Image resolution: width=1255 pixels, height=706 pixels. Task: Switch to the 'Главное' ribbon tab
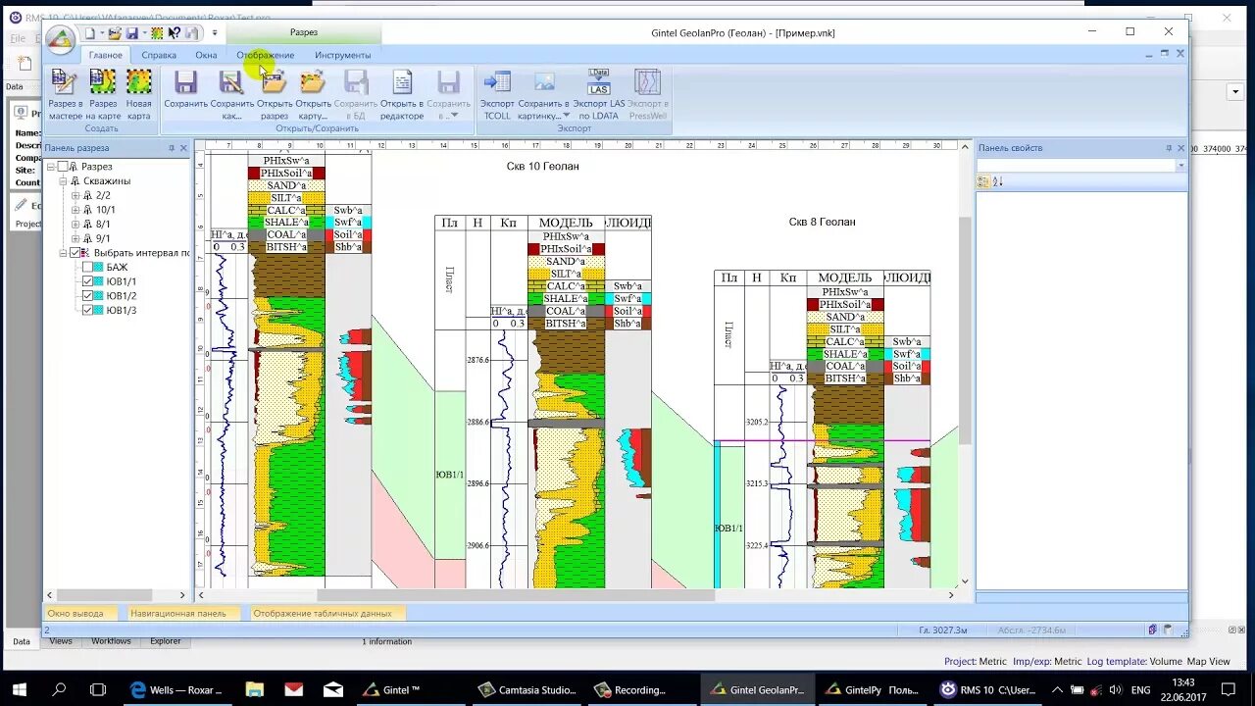click(106, 56)
